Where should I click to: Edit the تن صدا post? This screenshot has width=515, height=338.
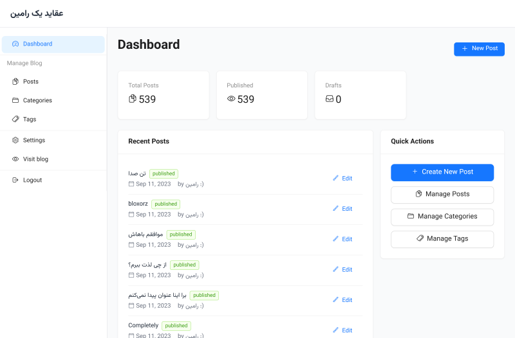(x=342, y=179)
